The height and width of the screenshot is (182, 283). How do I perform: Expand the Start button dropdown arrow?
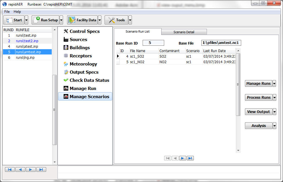click(x=26, y=20)
